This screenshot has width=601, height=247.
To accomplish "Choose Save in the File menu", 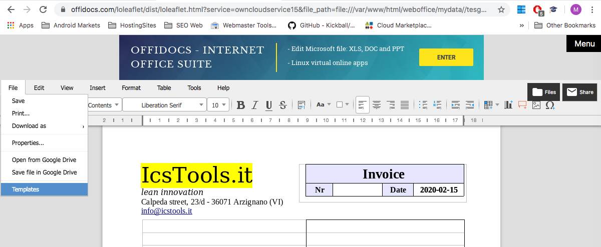I will coord(44,101).
